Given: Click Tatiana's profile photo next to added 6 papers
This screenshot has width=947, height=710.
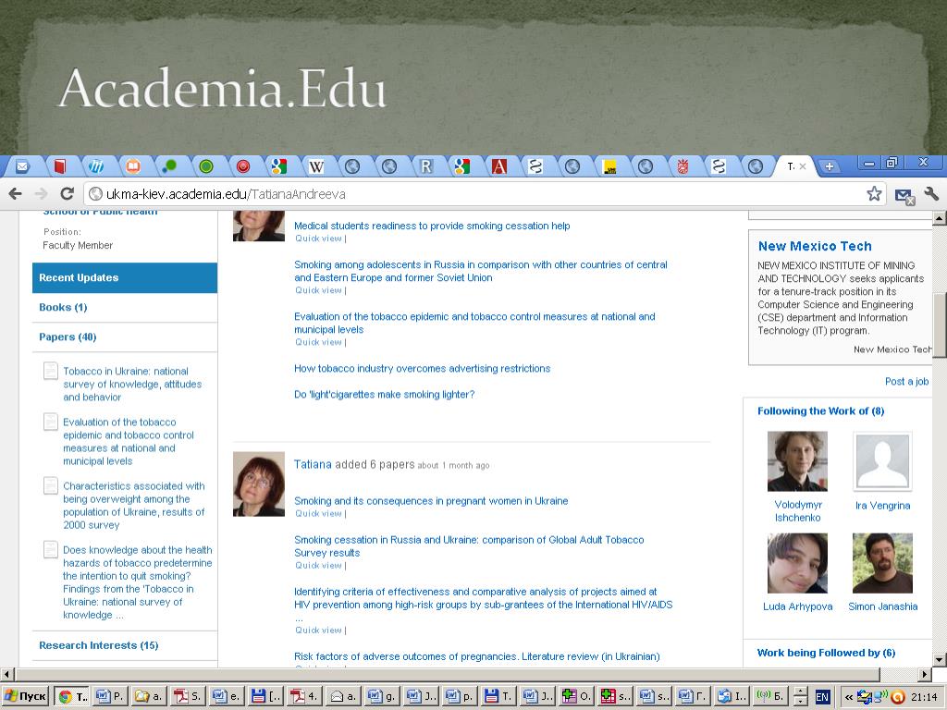Looking at the screenshot, I should (x=259, y=484).
